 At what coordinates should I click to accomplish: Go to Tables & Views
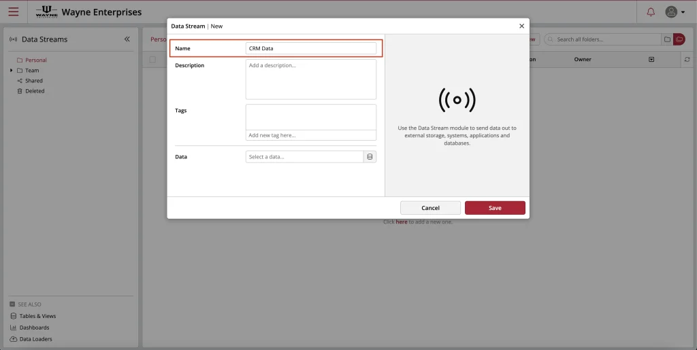(37, 316)
